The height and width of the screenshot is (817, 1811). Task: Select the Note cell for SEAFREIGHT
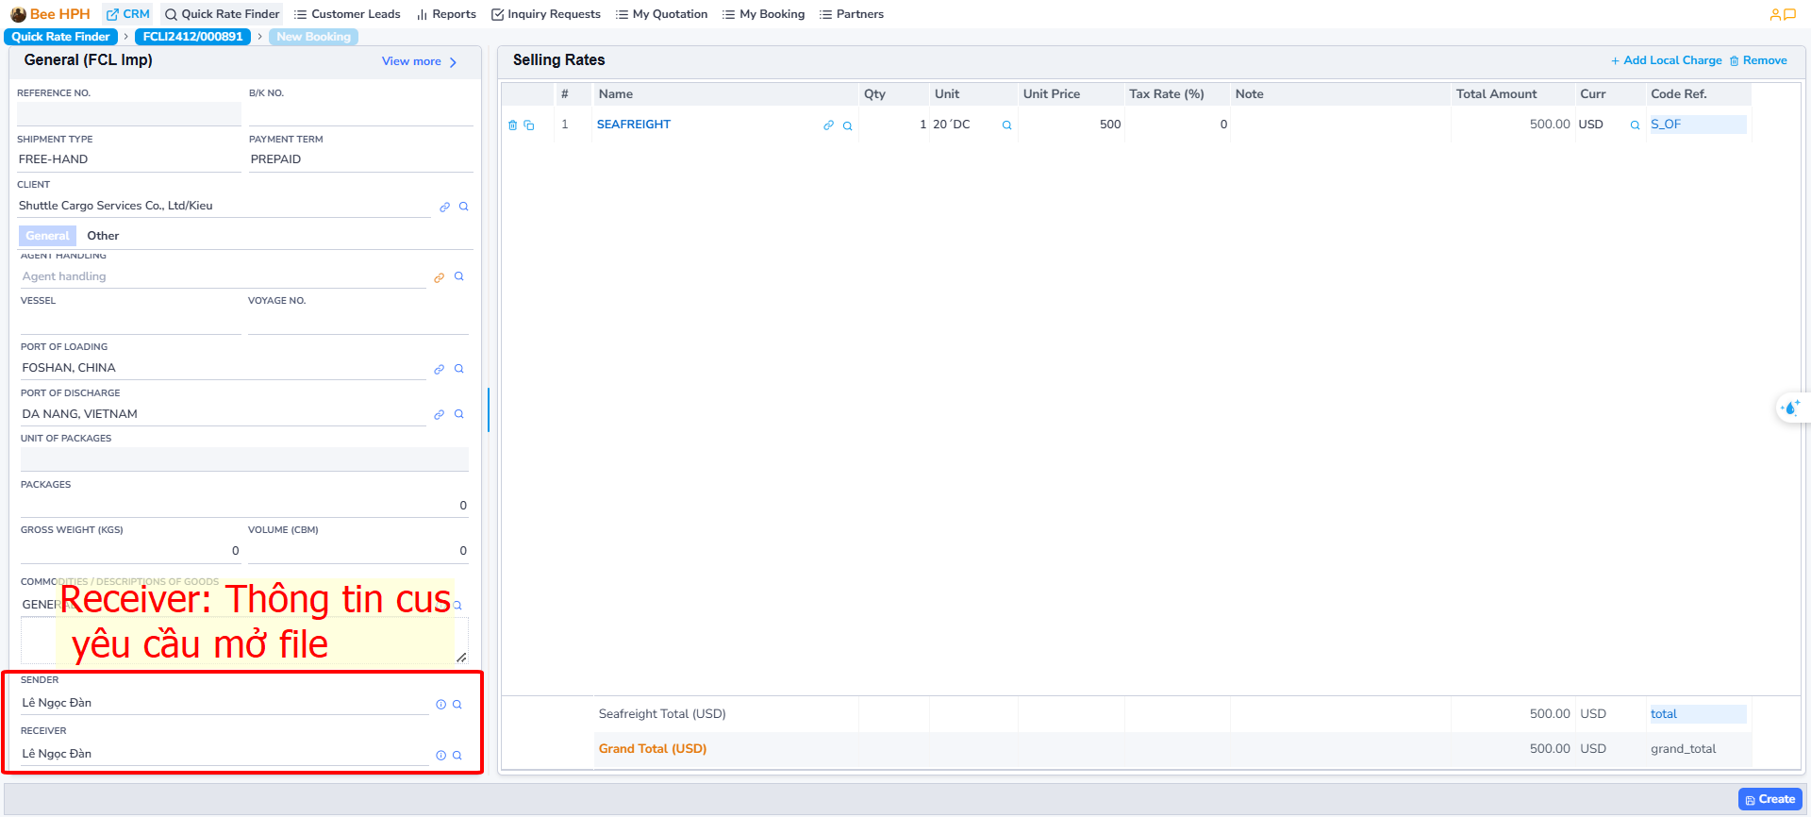point(1340,125)
